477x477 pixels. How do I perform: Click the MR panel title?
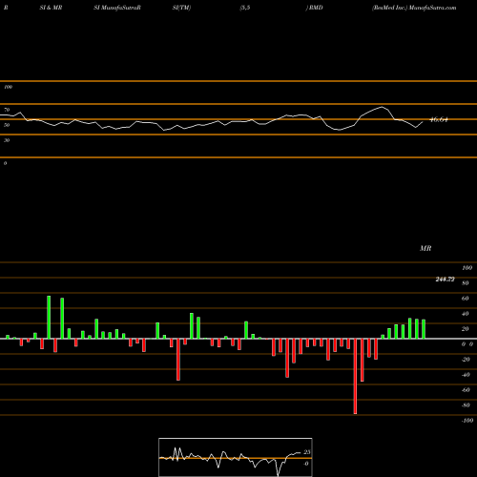click(x=425, y=248)
